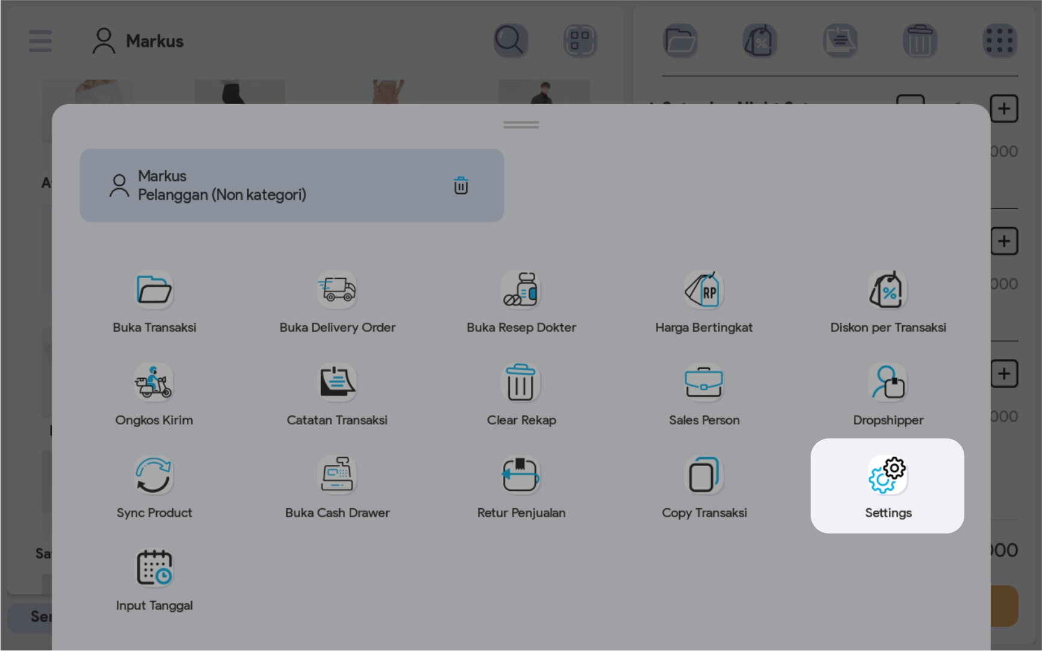This screenshot has height=651, width=1042.
Task: Click Copy Transaksi icon
Action: pos(704,476)
